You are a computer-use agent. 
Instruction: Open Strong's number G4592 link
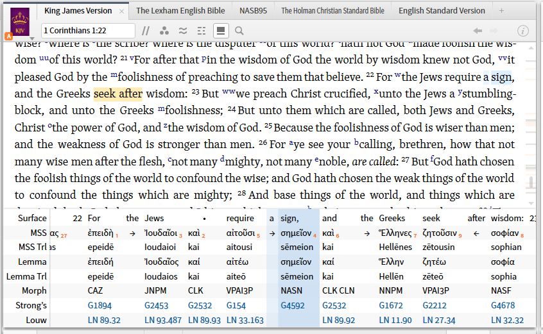click(x=293, y=306)
